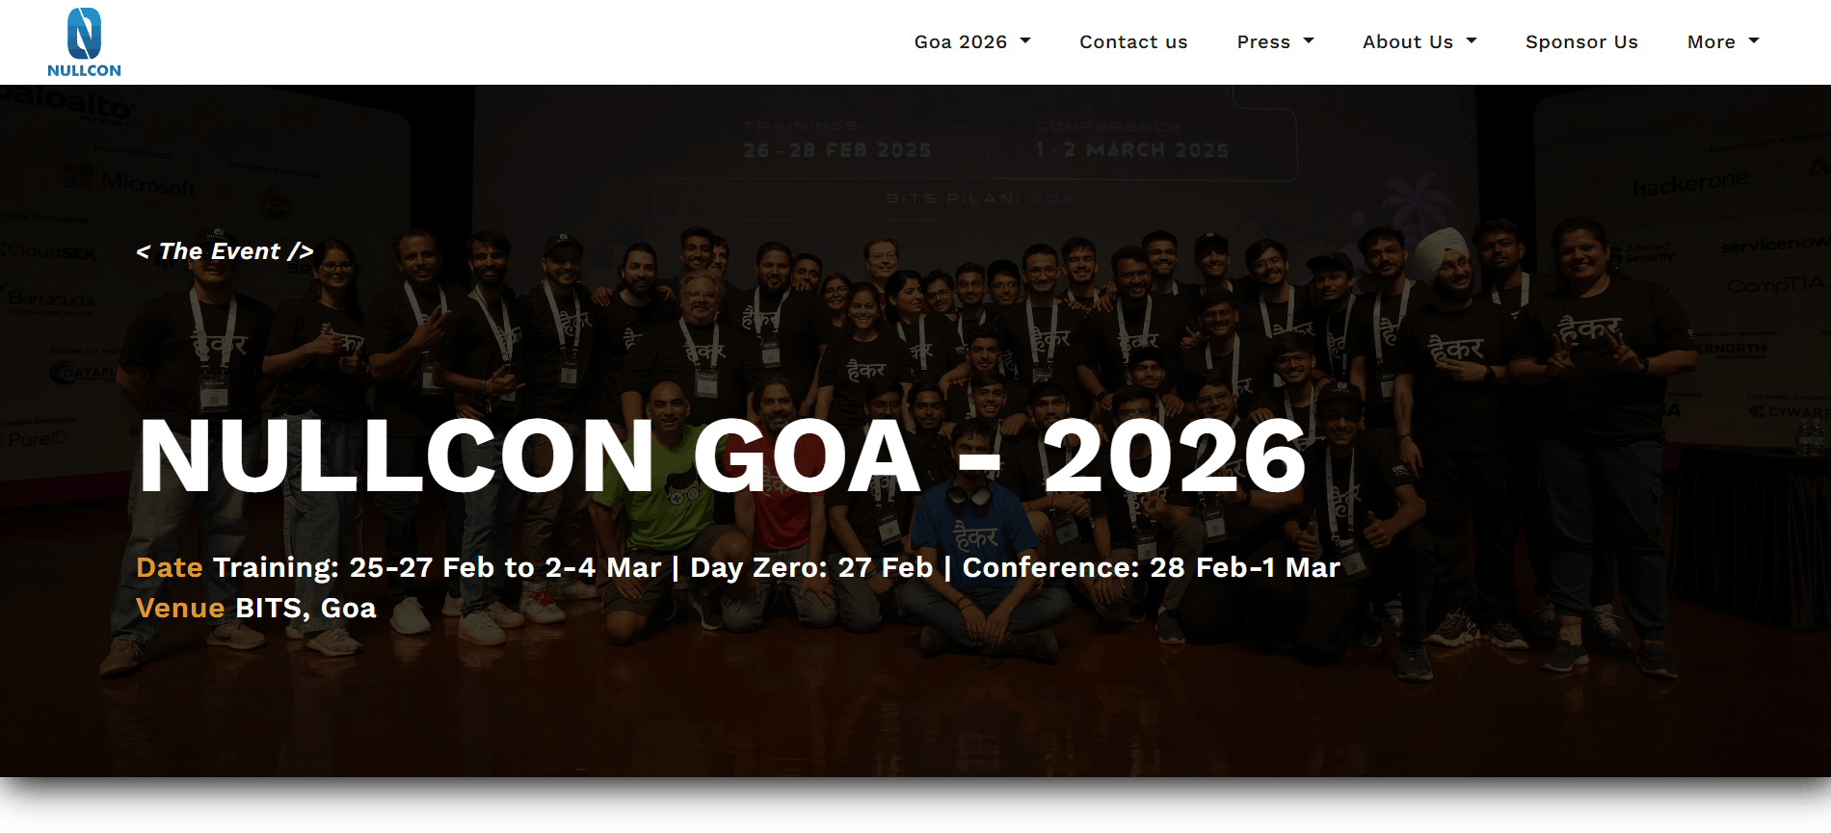Follow the Sponsor Us link
1831x833 pixels.
point(1581,41)
